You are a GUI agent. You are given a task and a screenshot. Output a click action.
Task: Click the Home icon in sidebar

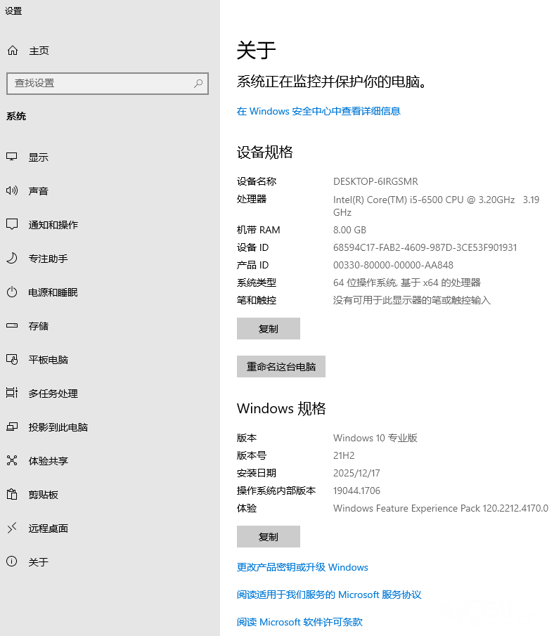[12, 51]
